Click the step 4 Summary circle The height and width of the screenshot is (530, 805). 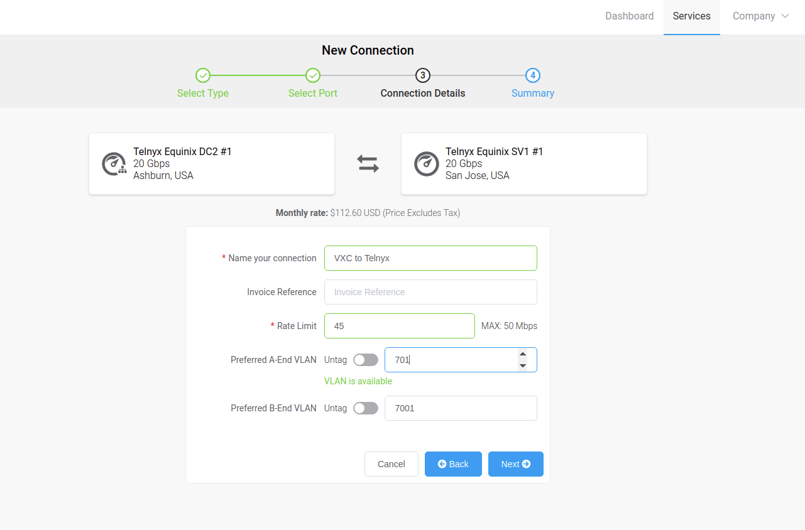(533, 75)
